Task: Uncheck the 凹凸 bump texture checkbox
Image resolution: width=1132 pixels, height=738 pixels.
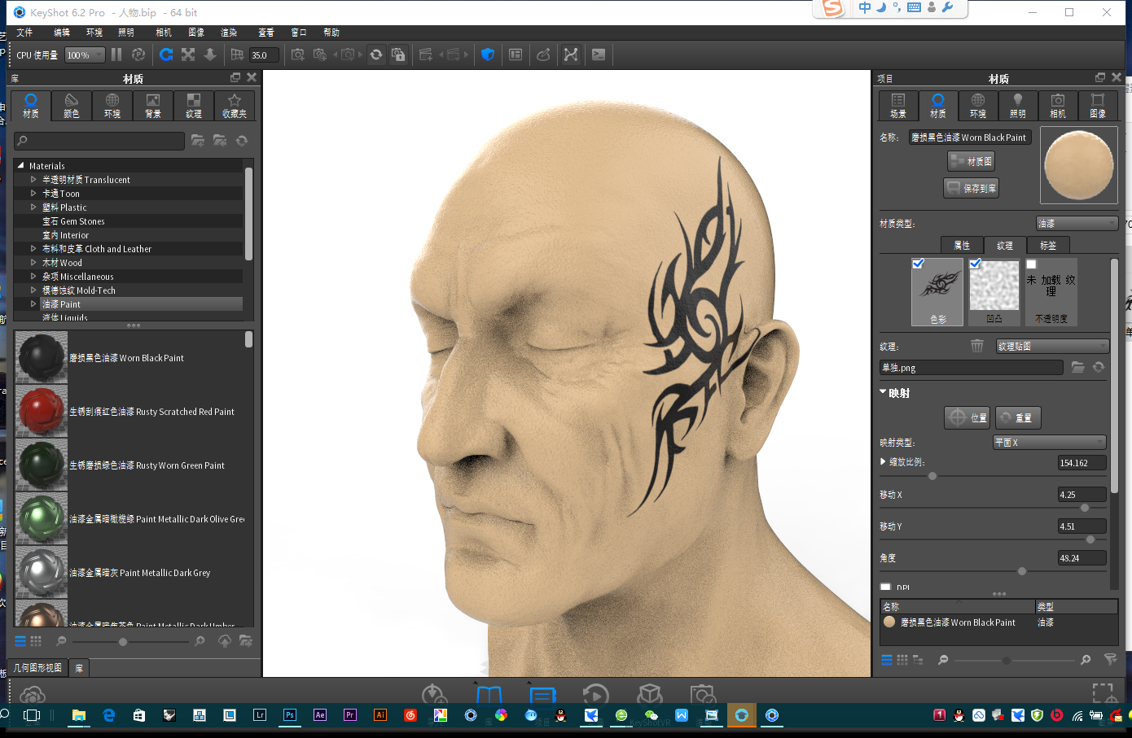Action: [x=975, y=263]
